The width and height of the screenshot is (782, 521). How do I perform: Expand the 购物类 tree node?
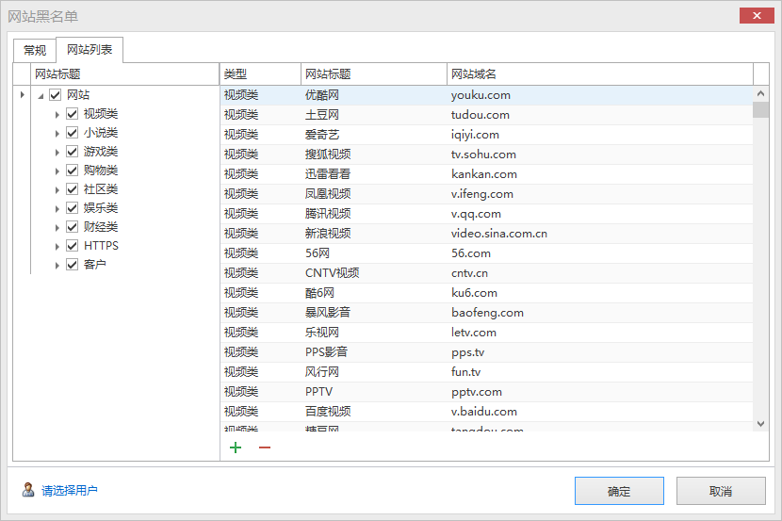point(57,171)
